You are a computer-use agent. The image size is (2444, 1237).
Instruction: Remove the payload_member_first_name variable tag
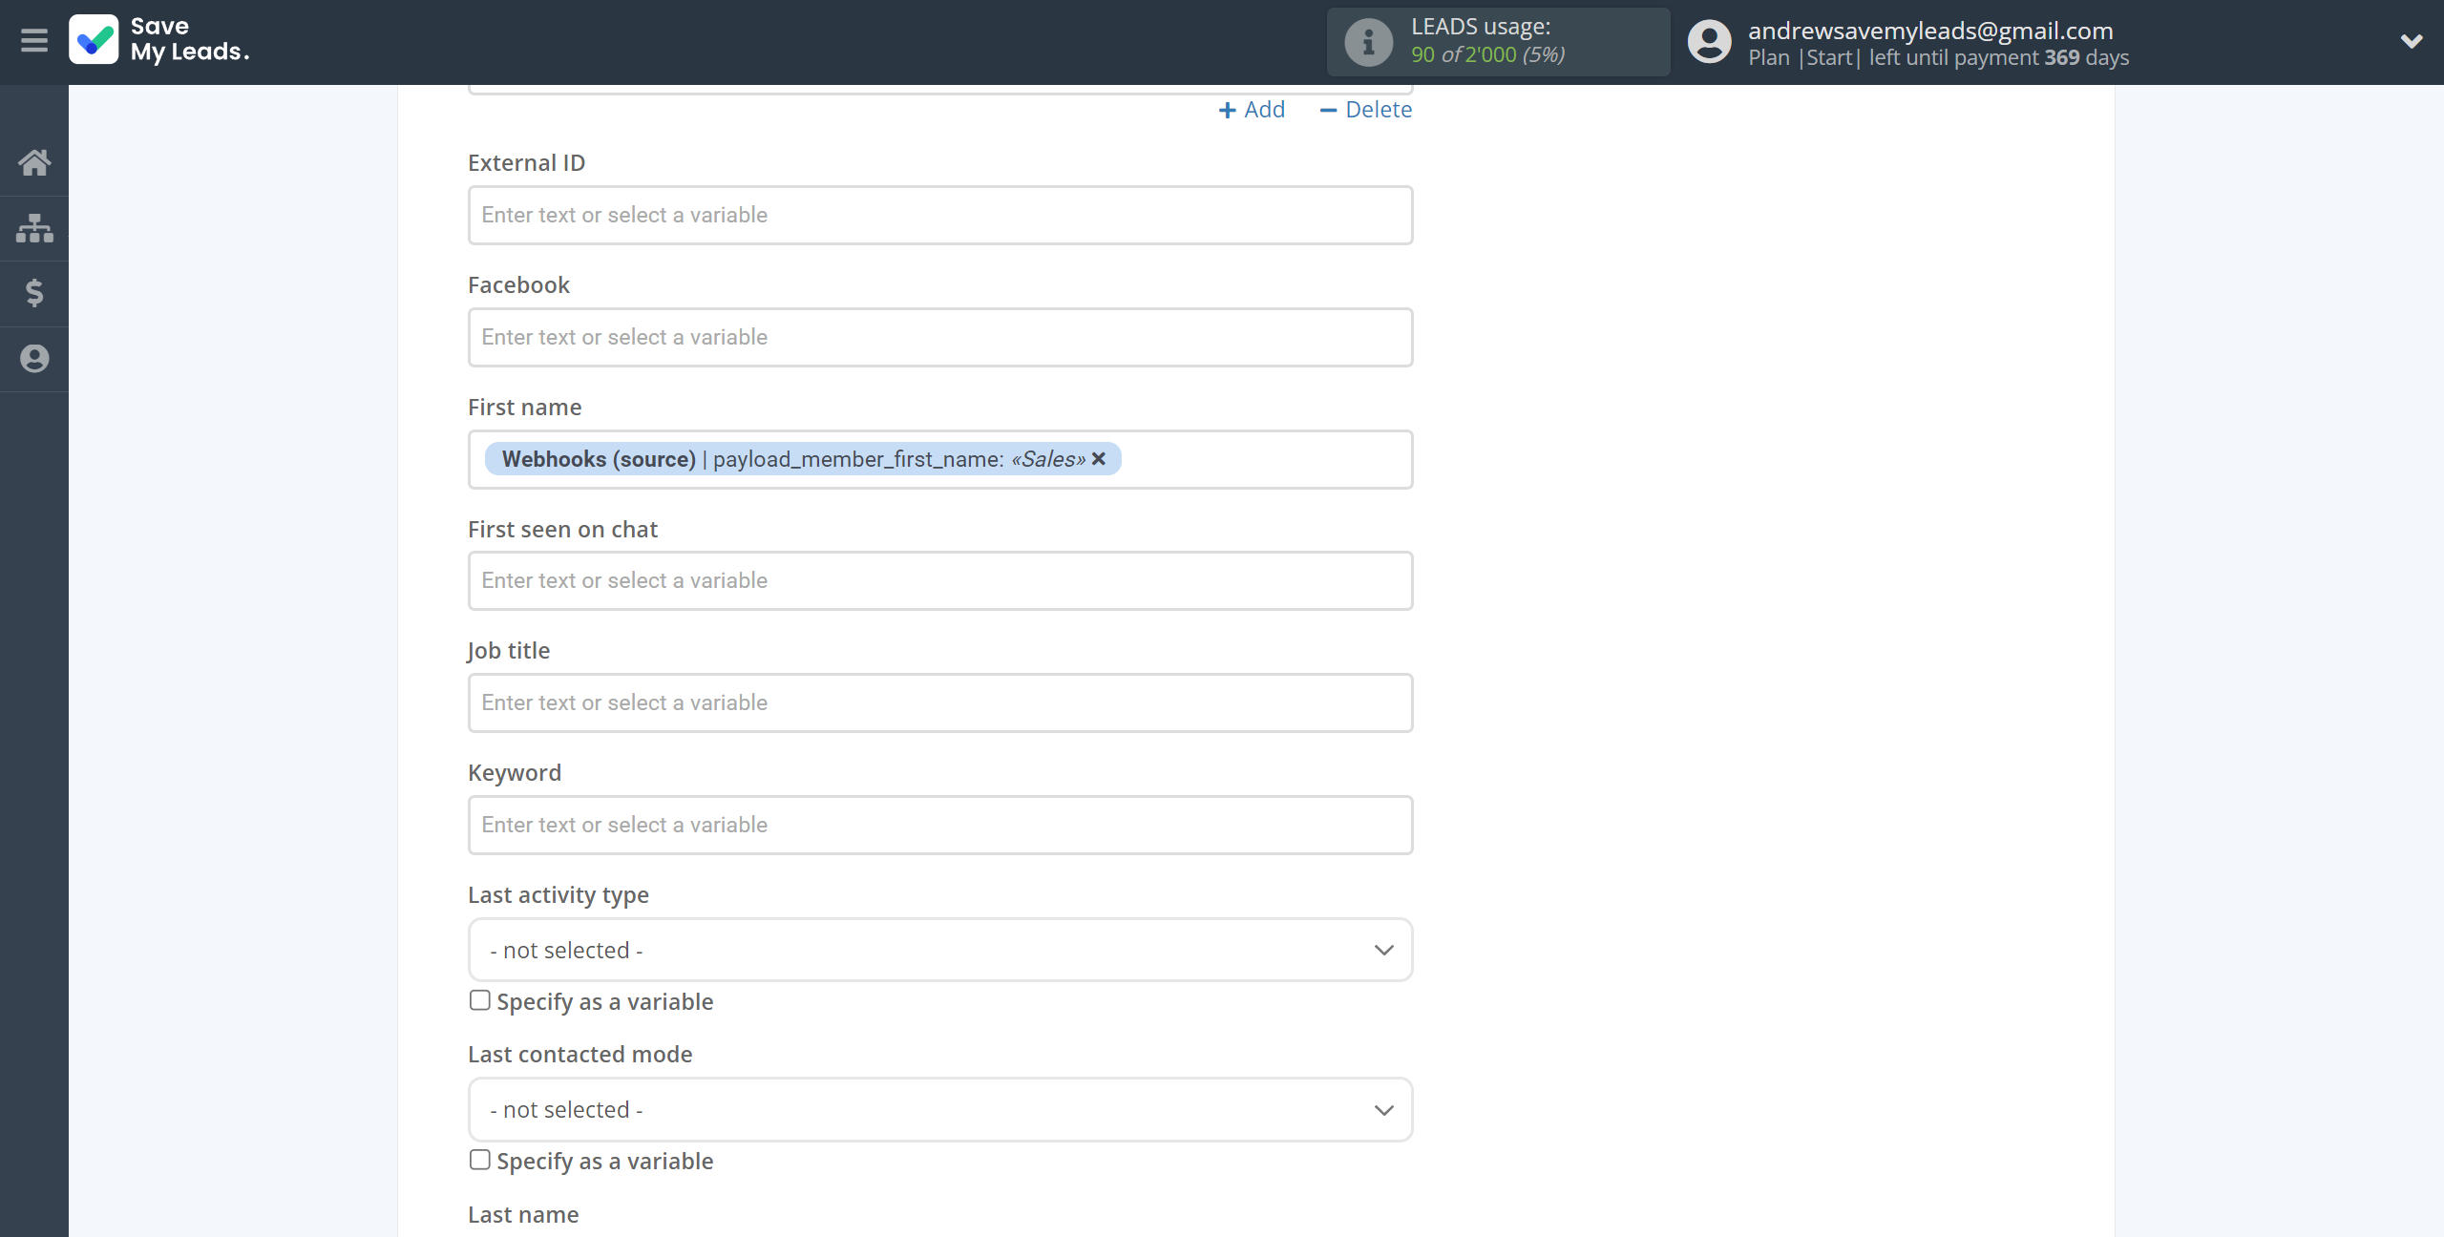[1100, 459]
